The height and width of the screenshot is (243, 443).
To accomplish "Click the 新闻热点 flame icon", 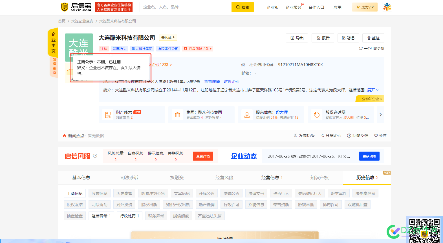I will (65, 136).
